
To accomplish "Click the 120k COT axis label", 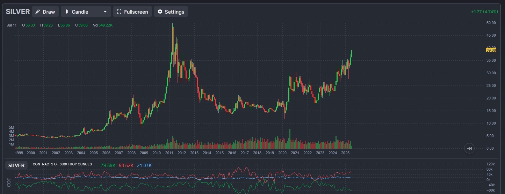I will [x=490, y=164].
